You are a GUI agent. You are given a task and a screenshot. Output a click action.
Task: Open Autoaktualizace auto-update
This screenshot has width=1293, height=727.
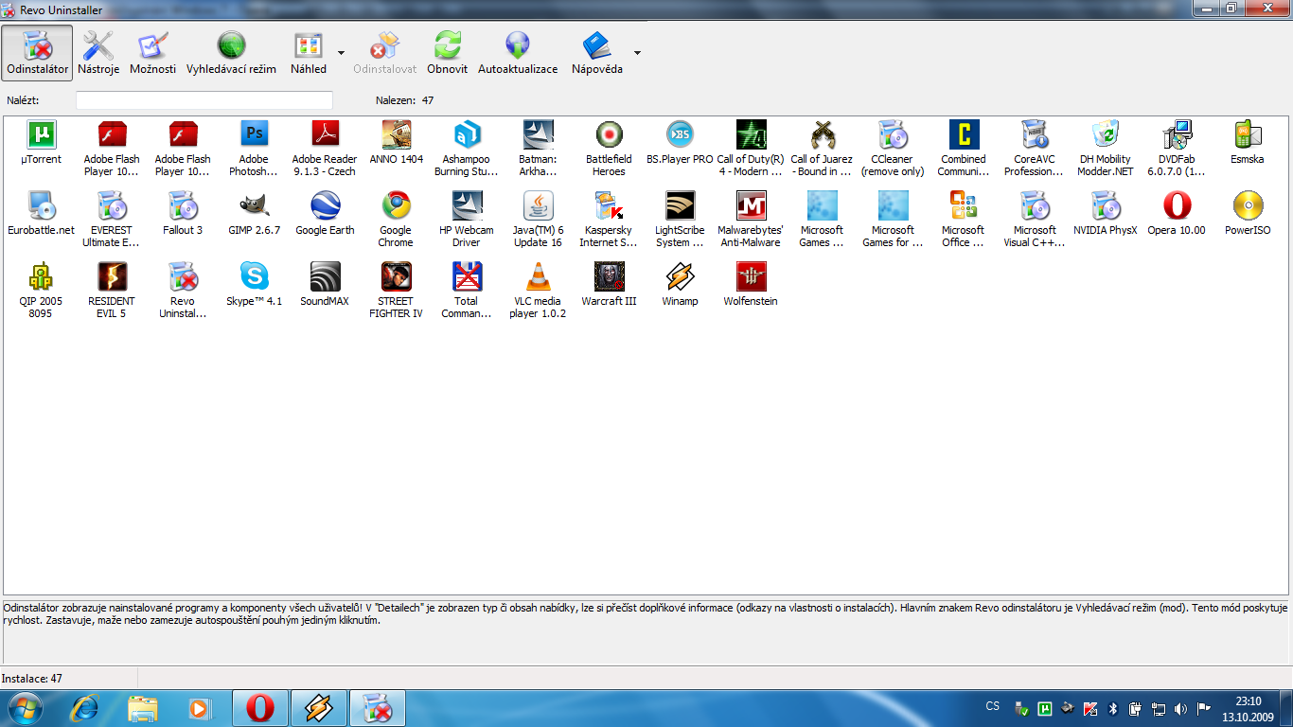click(x=518, y=53)
